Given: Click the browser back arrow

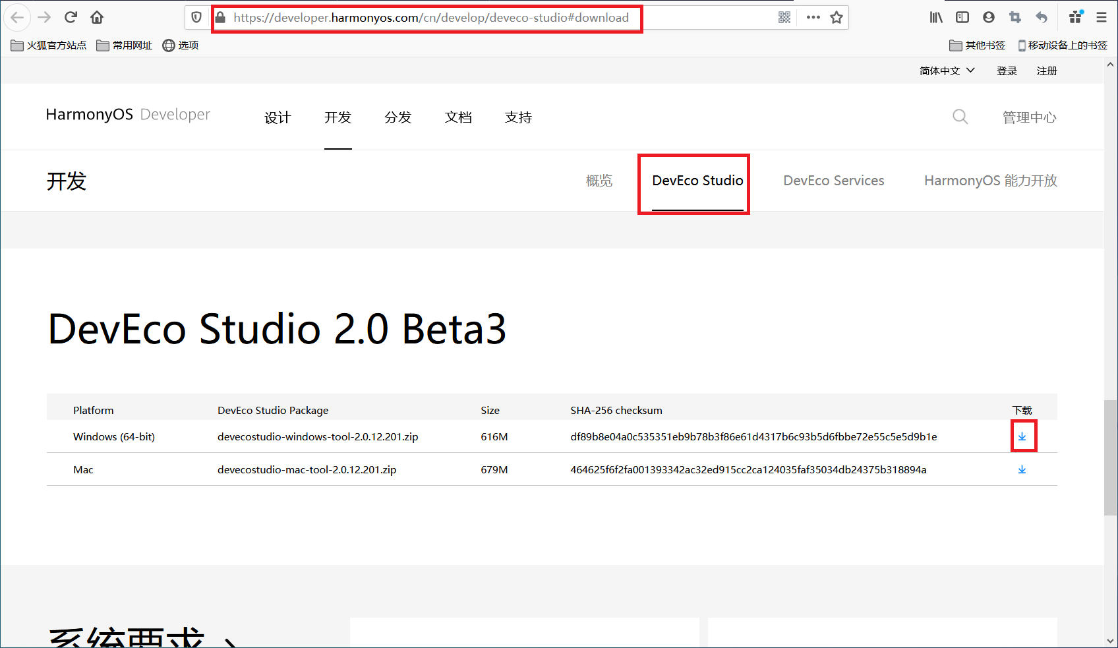Looking at the screenshot, I should click(17, 17).
